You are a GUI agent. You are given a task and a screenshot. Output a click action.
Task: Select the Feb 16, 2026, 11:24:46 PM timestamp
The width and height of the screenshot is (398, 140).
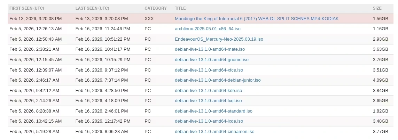click(x=103, y=29)
